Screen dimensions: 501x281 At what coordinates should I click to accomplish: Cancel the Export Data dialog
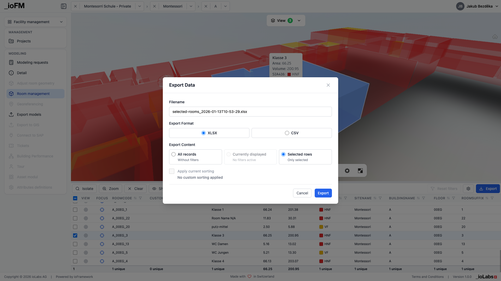[x=302, y=193]
